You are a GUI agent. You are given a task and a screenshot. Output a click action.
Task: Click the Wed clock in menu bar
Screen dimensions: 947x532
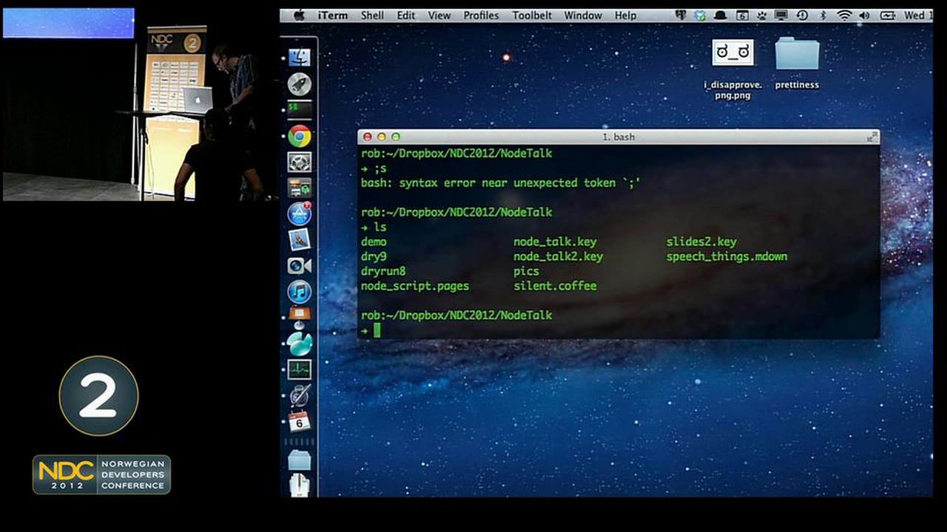click(917, 16)
